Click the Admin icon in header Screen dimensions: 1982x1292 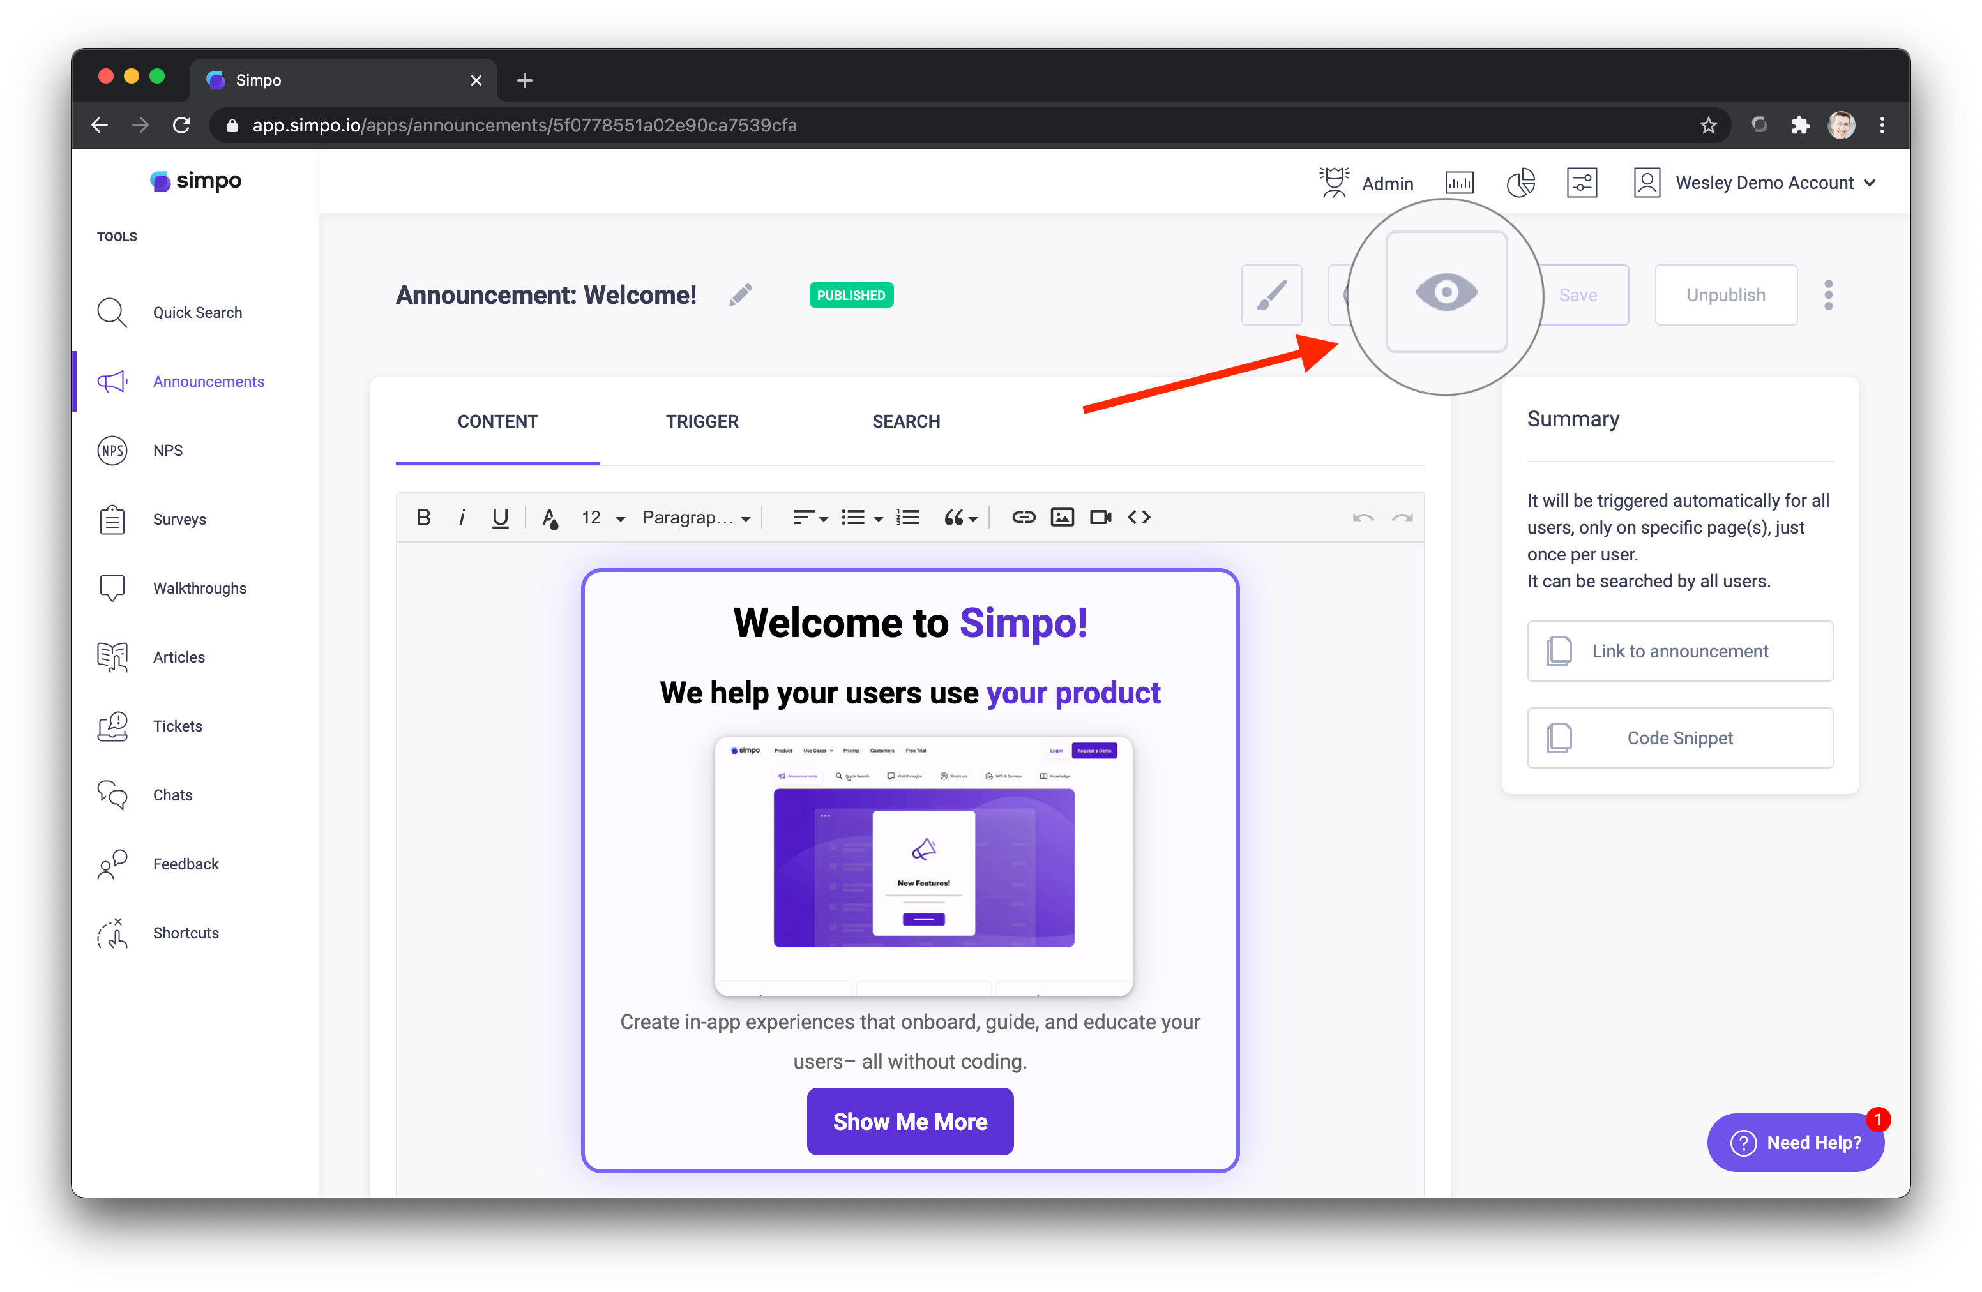pos(1334,183)
